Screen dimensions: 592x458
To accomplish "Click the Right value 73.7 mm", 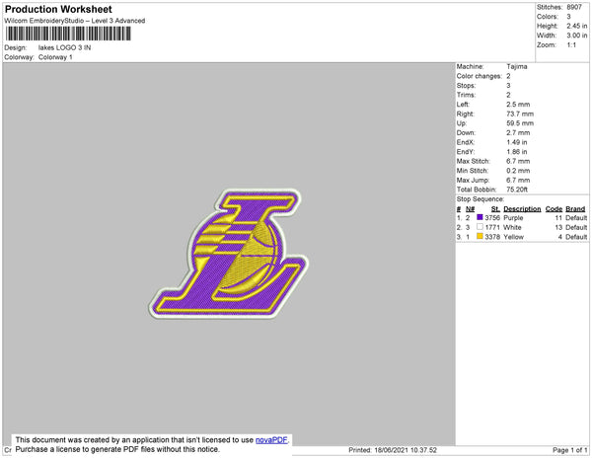I will click(x=520, y=114).
